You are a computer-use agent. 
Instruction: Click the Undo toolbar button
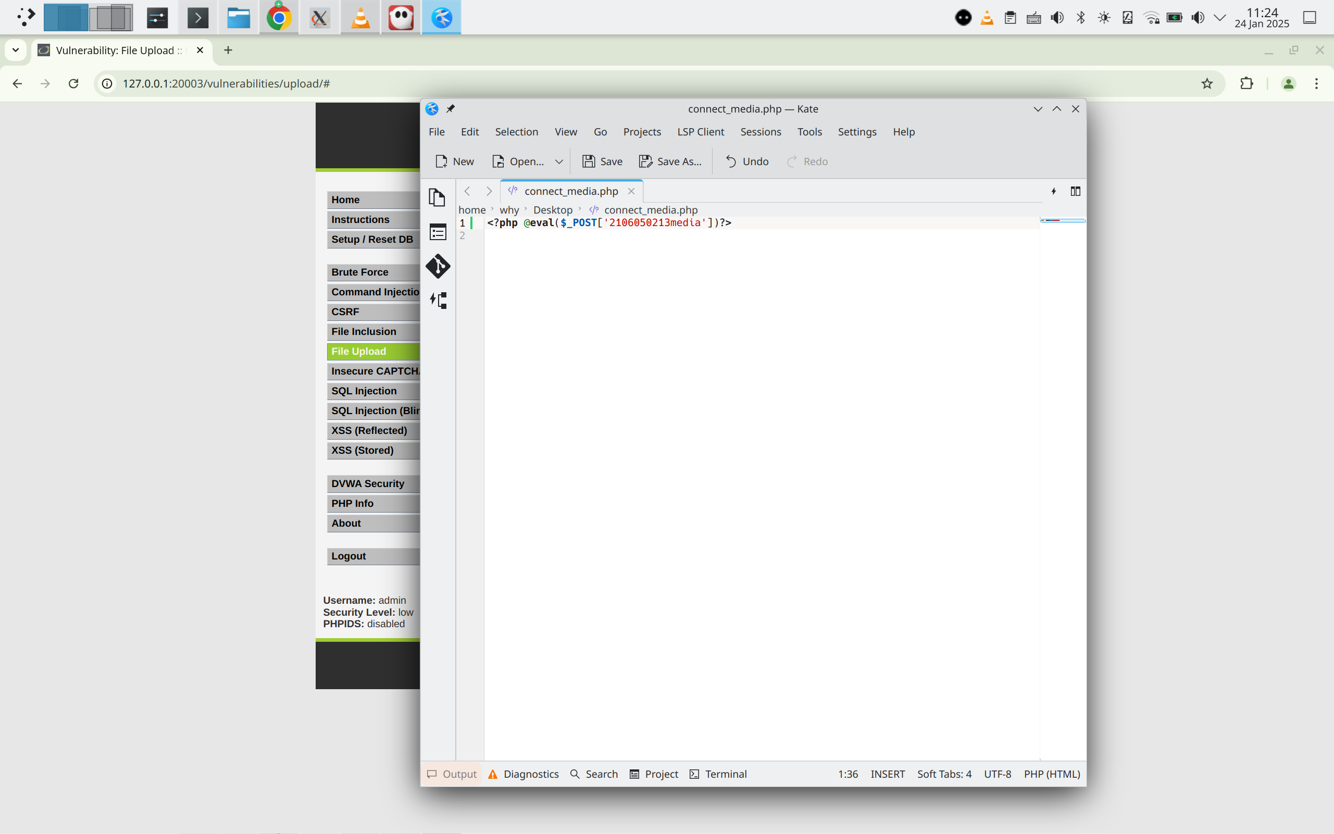click(746, 161)
